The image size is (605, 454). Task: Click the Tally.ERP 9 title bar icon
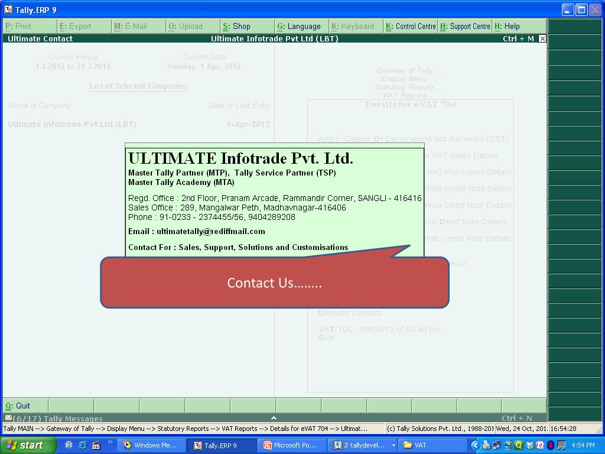coord(8,9)
